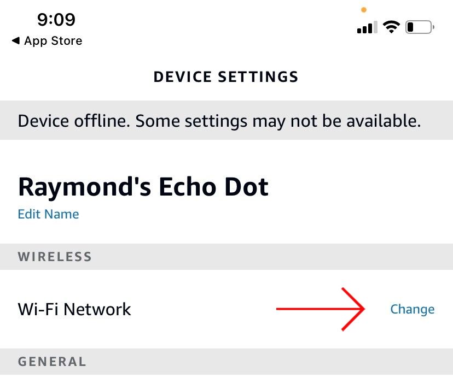The image size is (453, 384).
Task: Tap the 9:09 clock in status bar
Action: pos(56,20)
